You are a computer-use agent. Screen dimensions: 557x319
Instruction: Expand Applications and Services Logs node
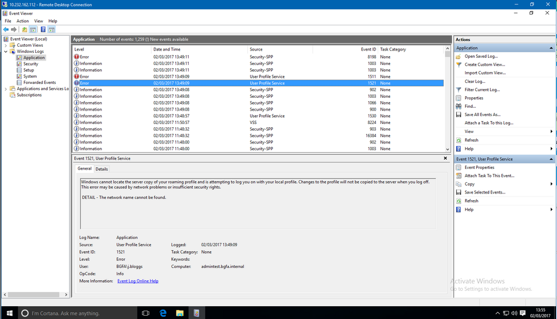pyautogui.click(x=6, y=89)
